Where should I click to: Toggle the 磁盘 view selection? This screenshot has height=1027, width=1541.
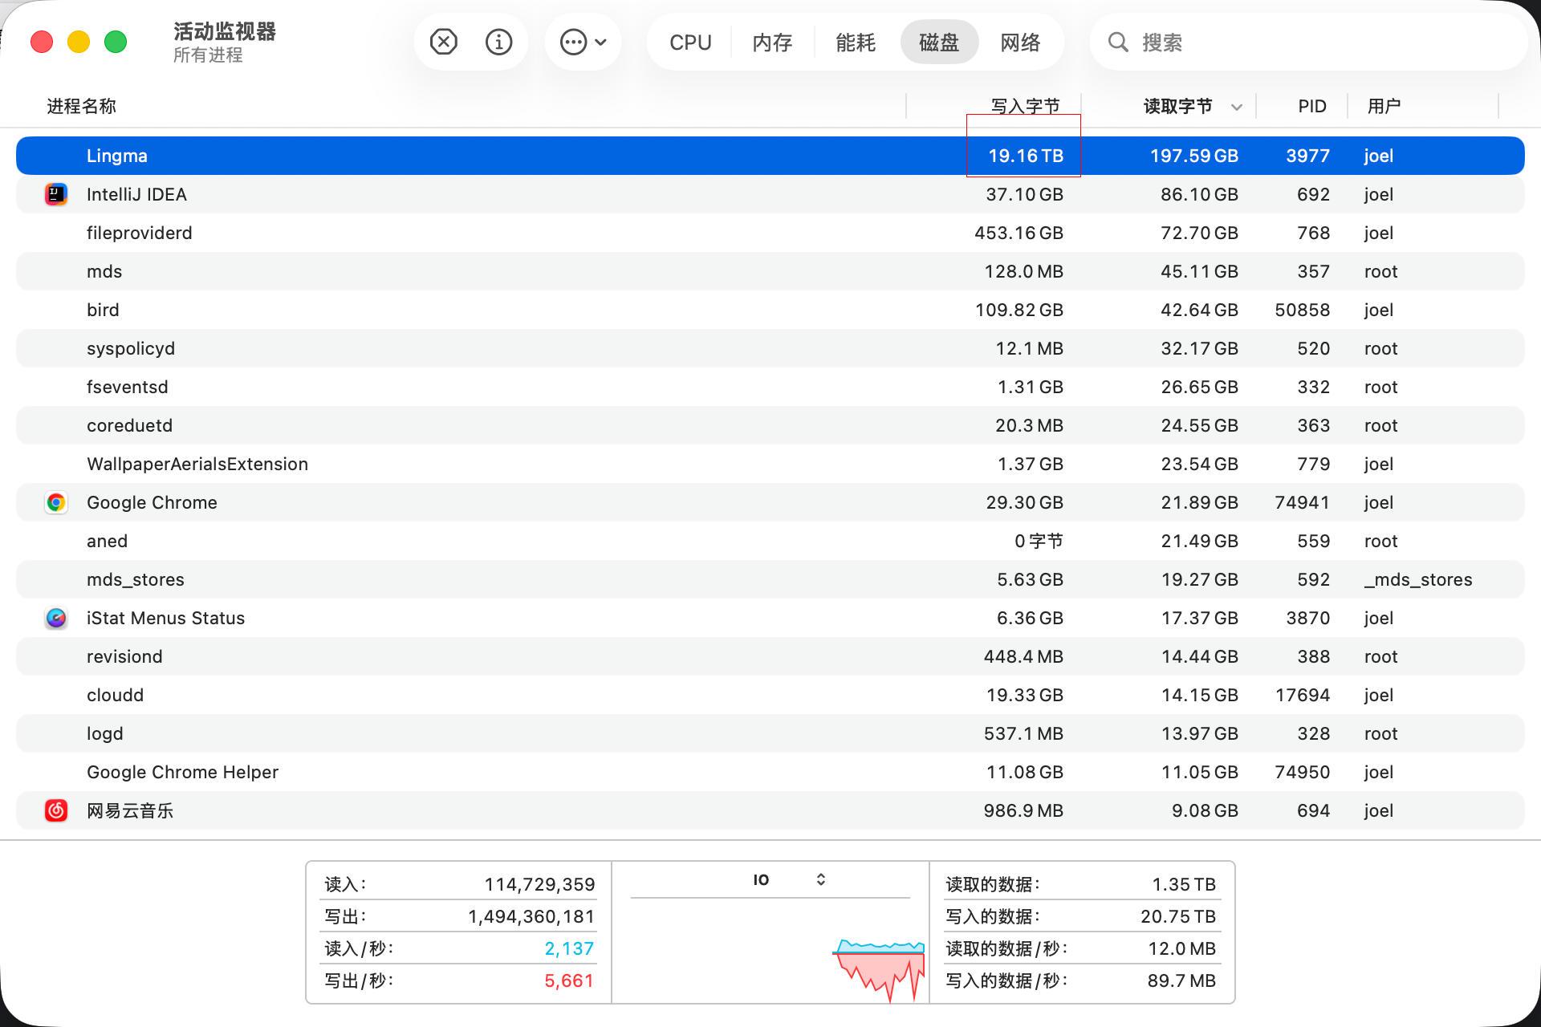[939, 42]
